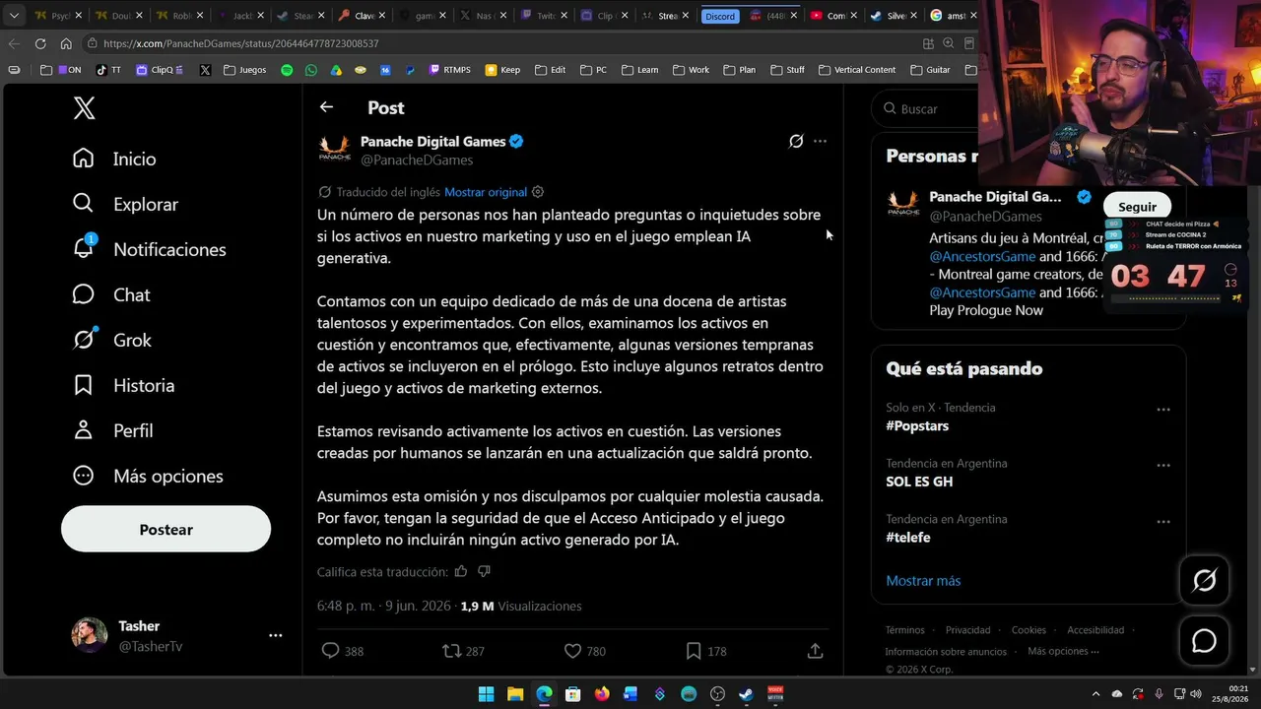This screenshot has width=1261, height=709.
Task: Open the WhatsApp bookmark icon
Action: (x=311, y=70)
